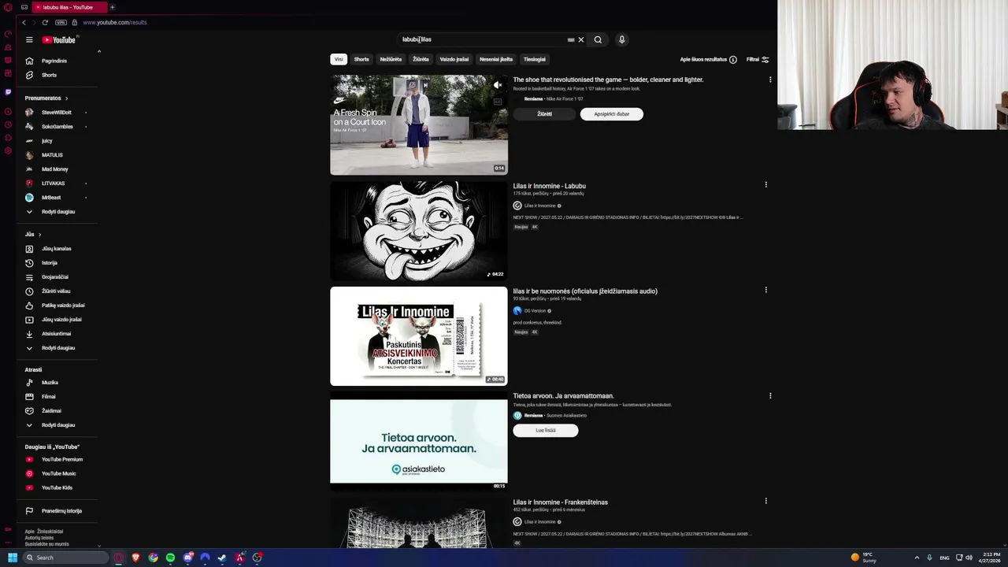Unmute the Nike ad video preview

(498, 85)
